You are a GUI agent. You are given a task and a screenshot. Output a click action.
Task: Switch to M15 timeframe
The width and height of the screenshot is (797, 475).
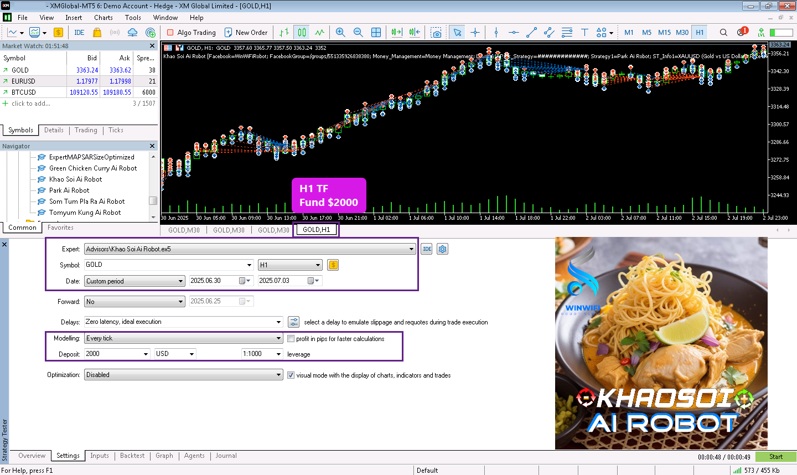coord(664,32)
